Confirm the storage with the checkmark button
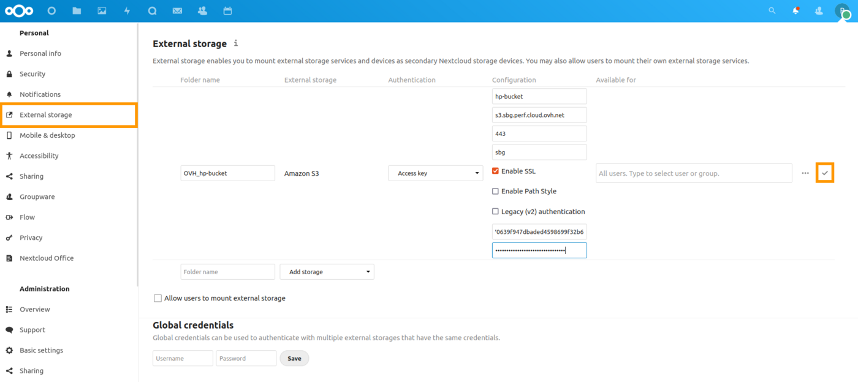The height and width of the screenshot is (382, 858). [825, 173]
